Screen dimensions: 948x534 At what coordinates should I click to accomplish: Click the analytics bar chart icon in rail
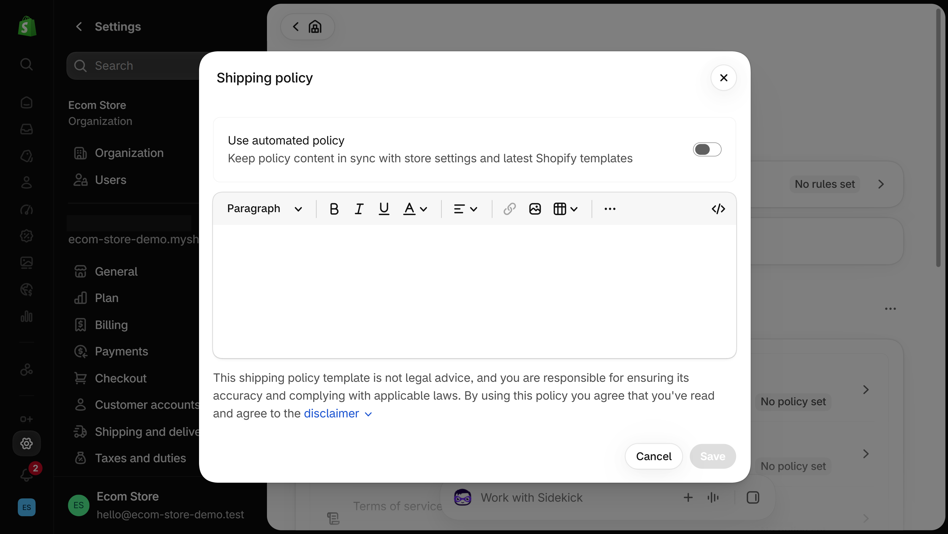point(26,316)
